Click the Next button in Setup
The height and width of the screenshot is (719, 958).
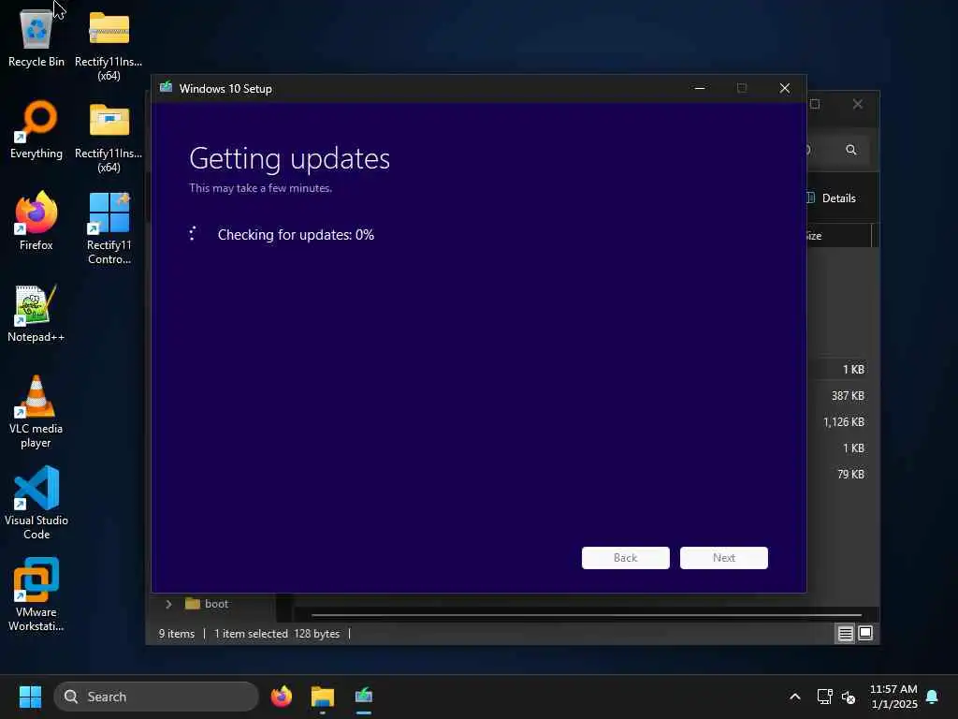pos(724,558)
